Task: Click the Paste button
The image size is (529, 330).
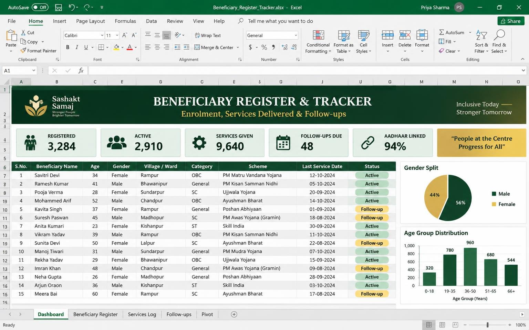Action: 11,41
